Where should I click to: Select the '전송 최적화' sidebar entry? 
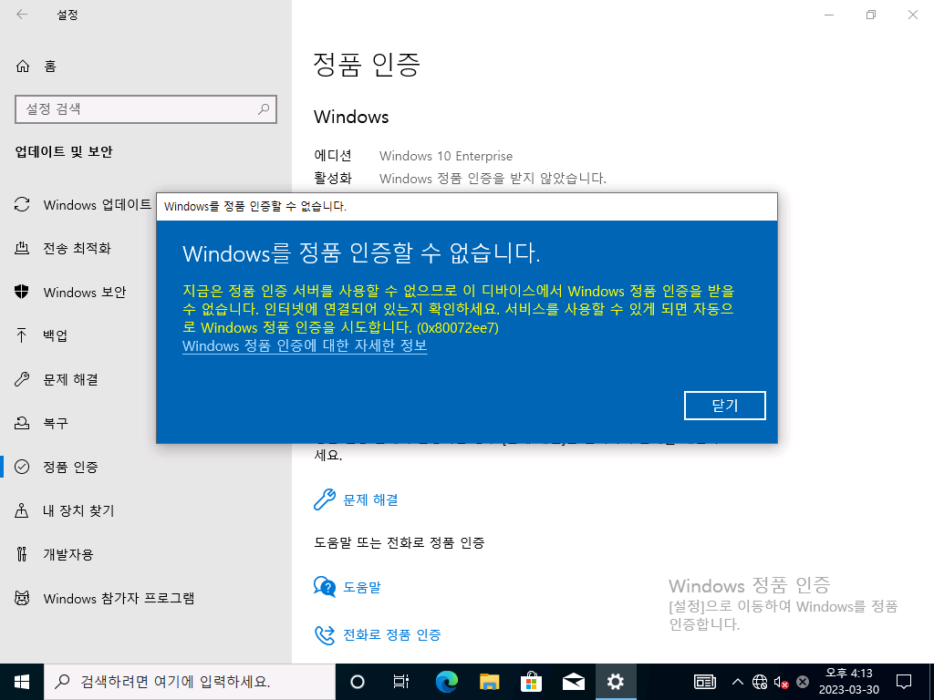pos(78,248)
